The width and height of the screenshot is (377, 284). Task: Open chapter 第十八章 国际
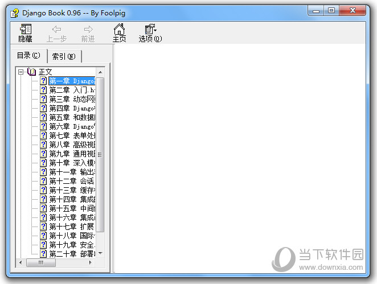[72, 236]
